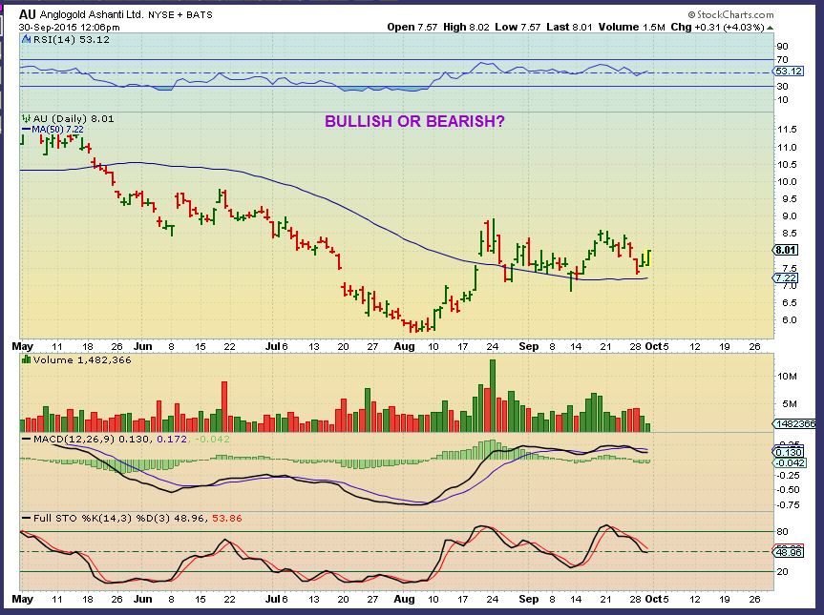Click the Open 7.57 value
Image resolution: width=824 pixels, height=615 pixels.
point(412,28)
